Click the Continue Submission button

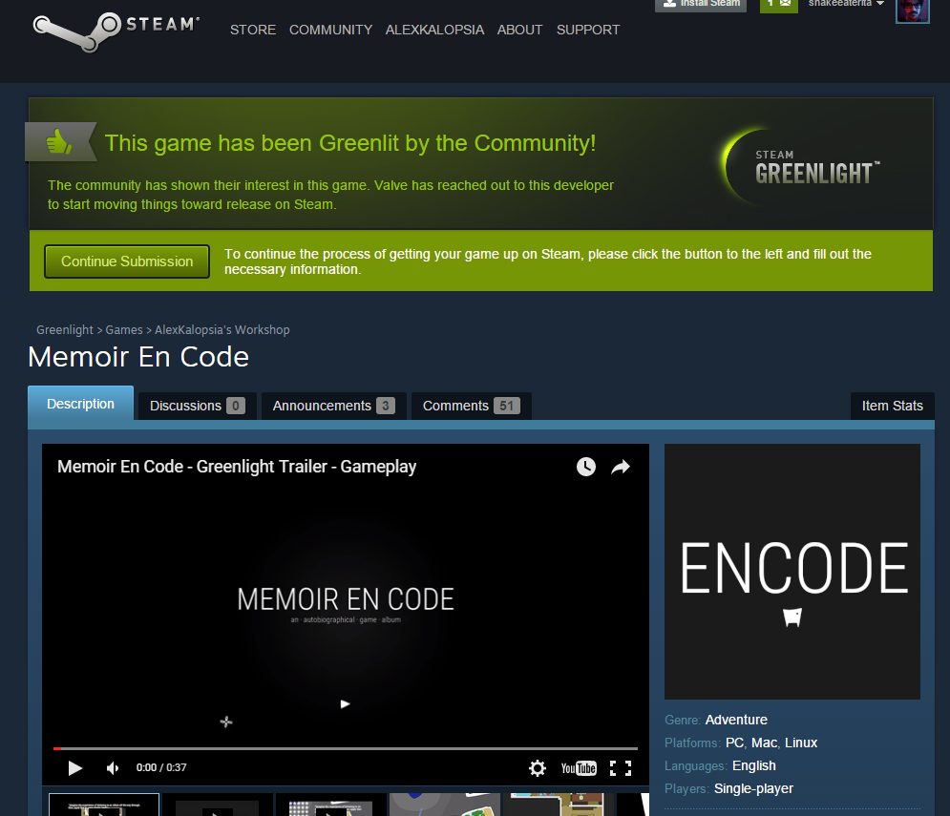click(x=127, y=262)
